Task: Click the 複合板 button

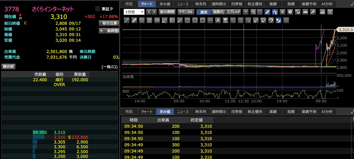Action: tap(8, 67)
